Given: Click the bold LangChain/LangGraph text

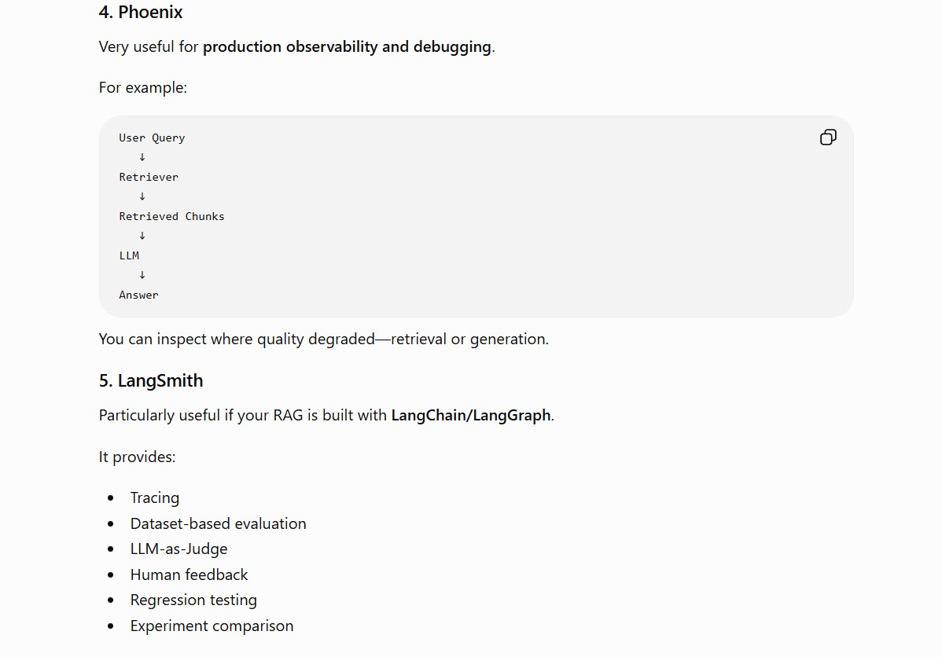Looking at the screenshot, I should pos(471,415).
